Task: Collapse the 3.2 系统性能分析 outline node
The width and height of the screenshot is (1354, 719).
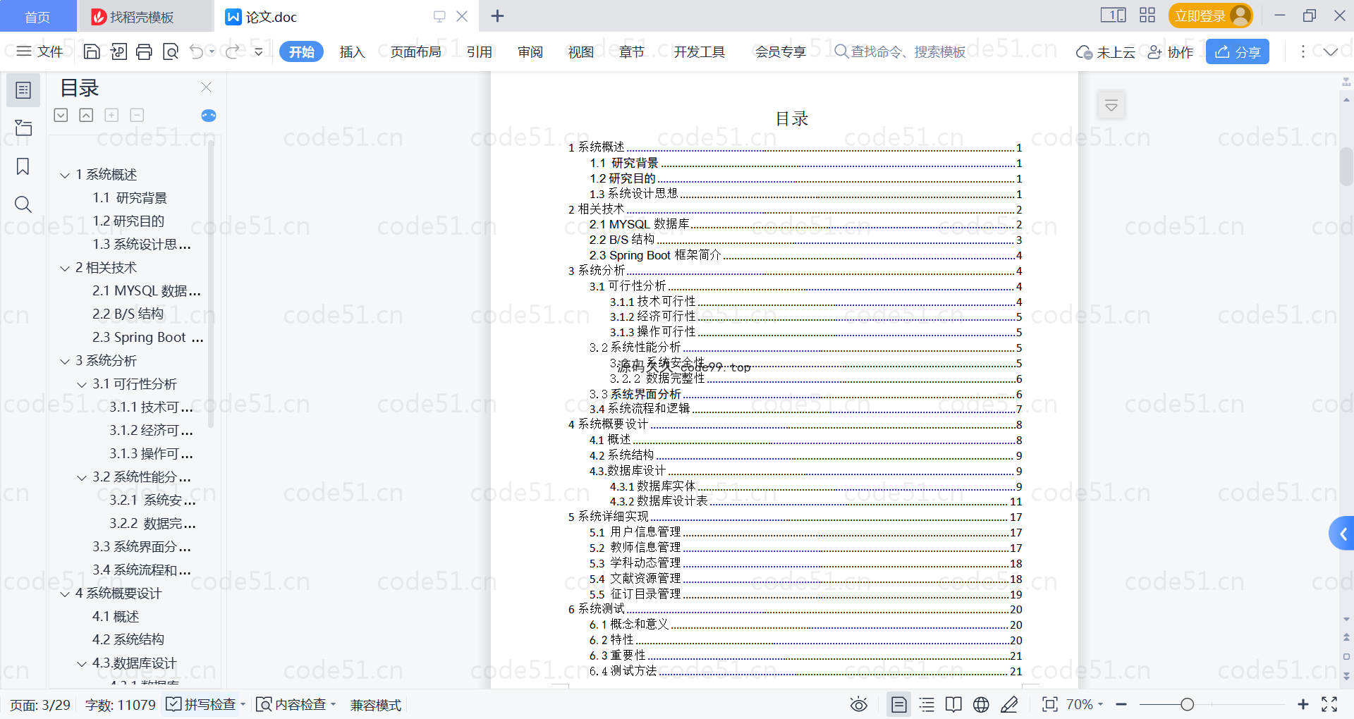Action: (x=82, y=478)
